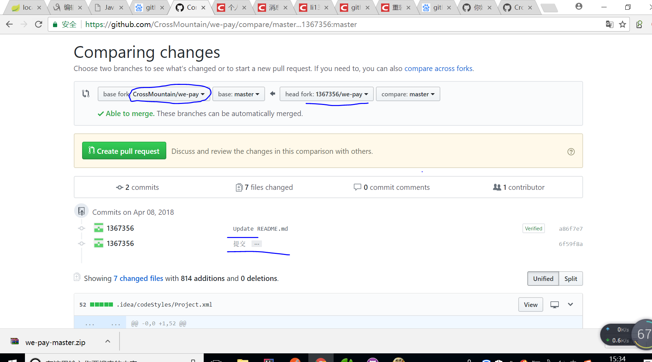The width and height of the screenshot is (652, 362).
Task: Click author 1367356 of 提交 commit
Action: [x=120, y=244]
